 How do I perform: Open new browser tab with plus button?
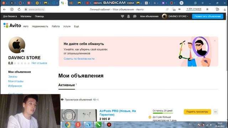pos(181,3)
